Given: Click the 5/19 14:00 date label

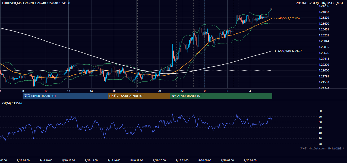Looking at the screenshot, I should 91,161.
